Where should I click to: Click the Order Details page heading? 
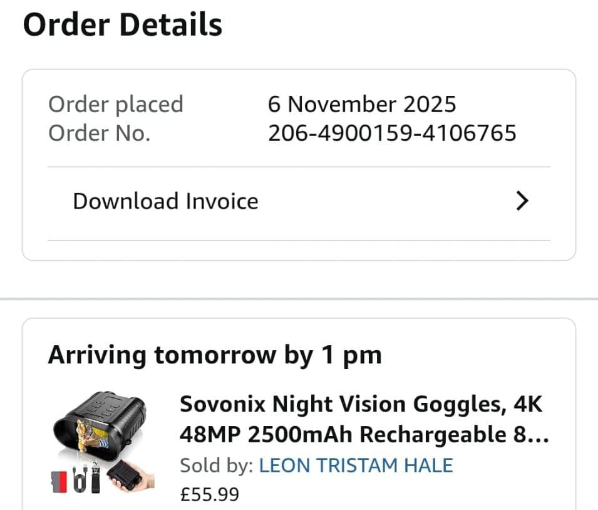(x=123, y=25)
